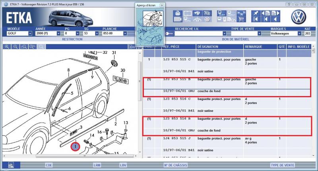Close the Aperçu d'écran preview panel

[162, 6]
